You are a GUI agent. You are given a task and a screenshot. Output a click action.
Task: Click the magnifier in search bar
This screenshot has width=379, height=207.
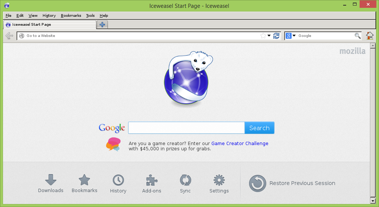click(x=357, y=36)
